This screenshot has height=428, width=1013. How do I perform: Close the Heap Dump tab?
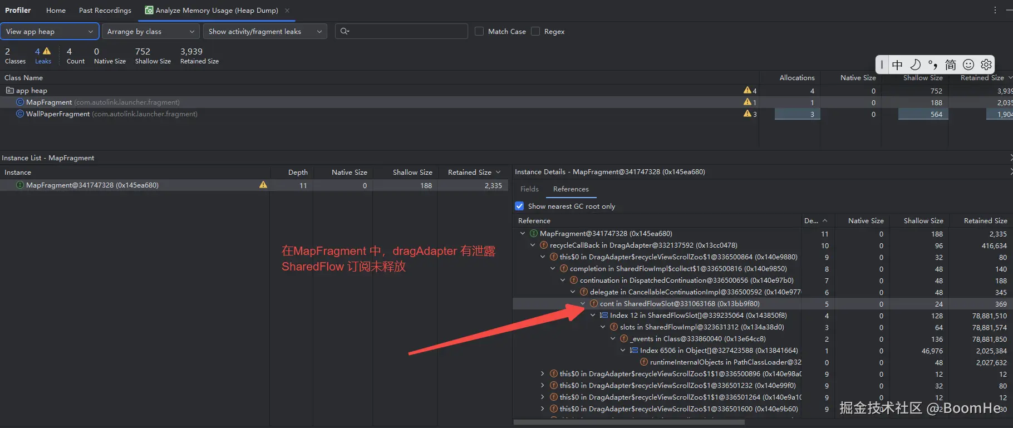pos(287,10)
